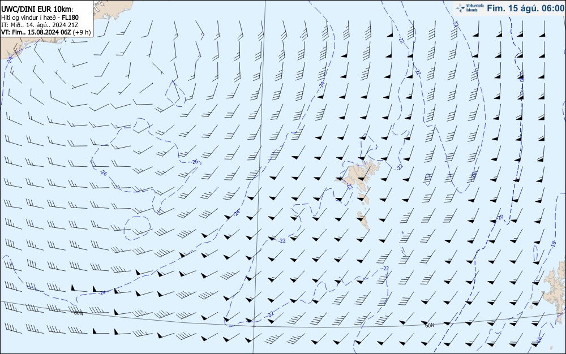
Task: Click the "IT: Mið.. 14. ágú.. 2024 21Z" line
Action: tap(40, 25)
